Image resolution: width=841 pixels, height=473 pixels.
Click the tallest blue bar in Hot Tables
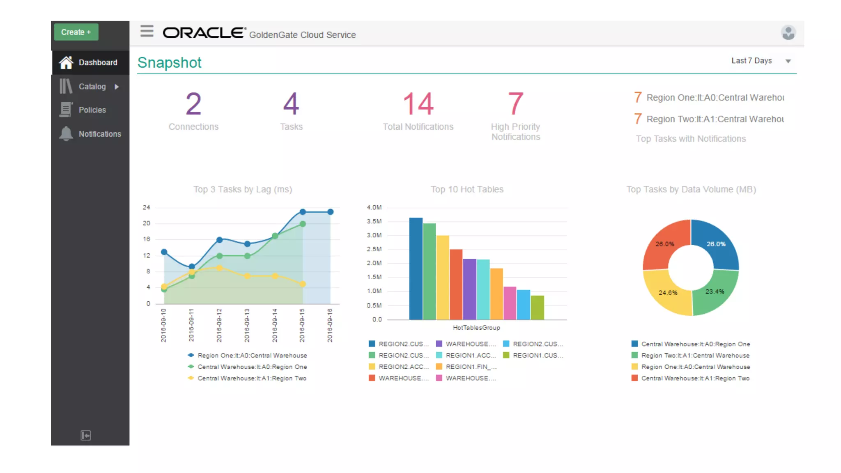pyautogui.click(x=416, y=269)
